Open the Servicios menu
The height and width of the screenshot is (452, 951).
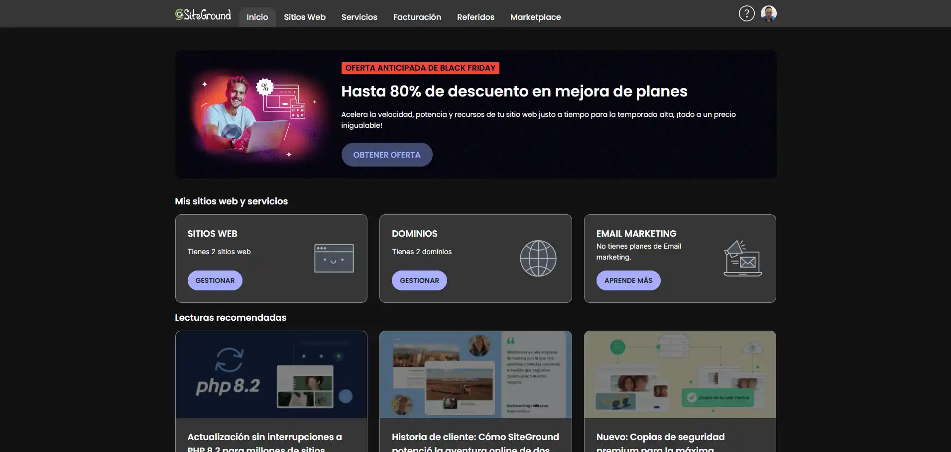pos(359,17)
